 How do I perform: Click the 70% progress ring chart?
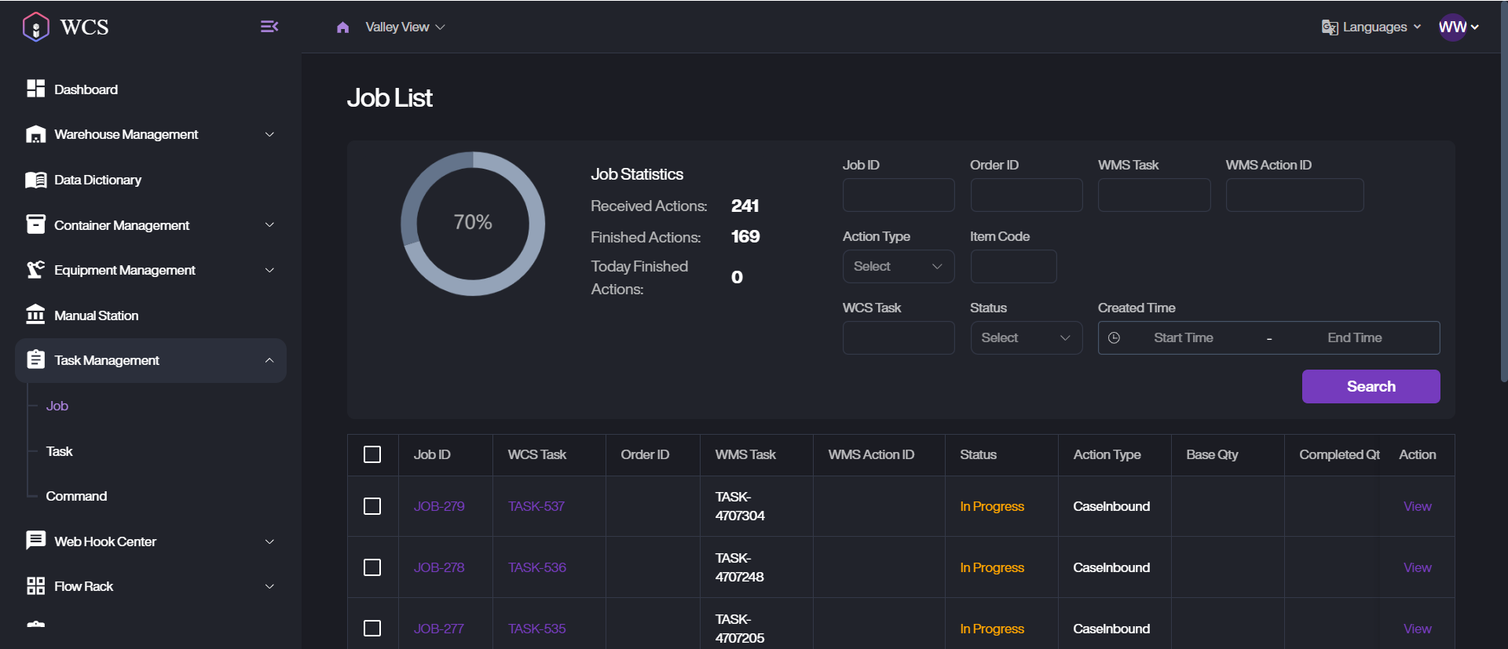pyautogui.click(x=473, y=224)
